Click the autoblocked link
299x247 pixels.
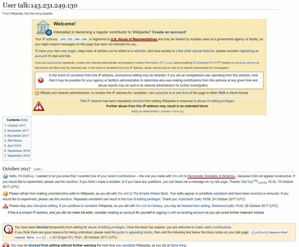coord(54,63)
